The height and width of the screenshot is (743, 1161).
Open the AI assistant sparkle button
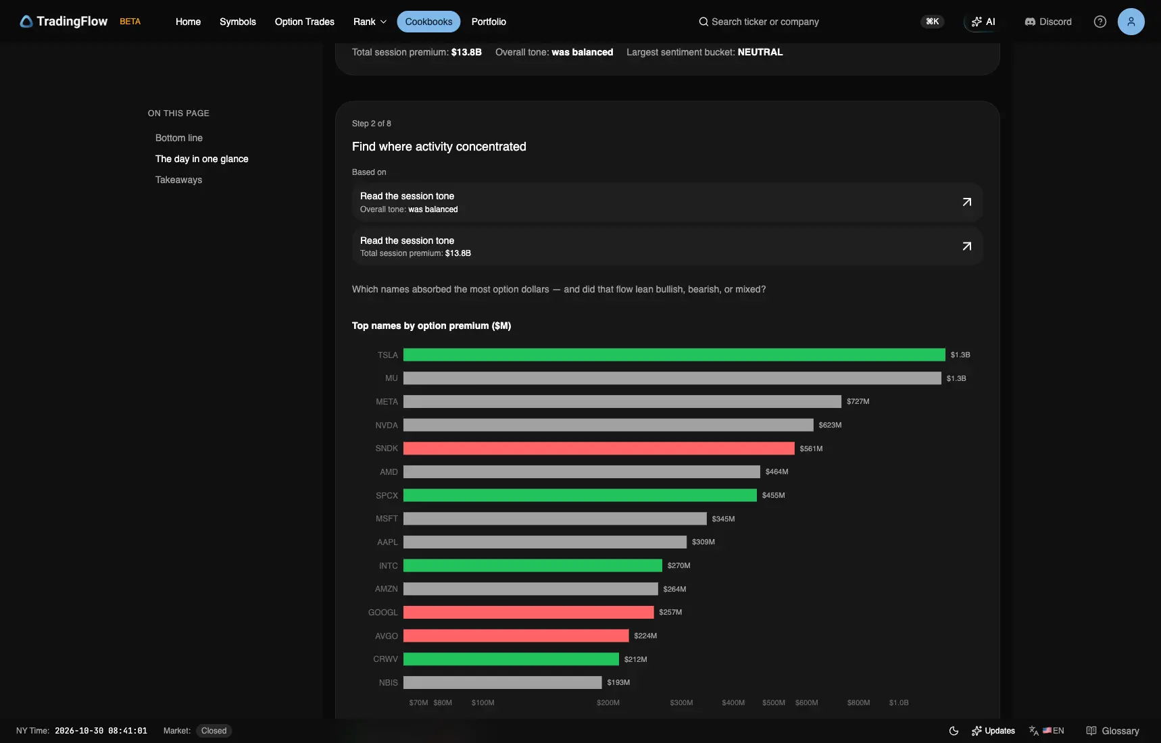(983, 22)
